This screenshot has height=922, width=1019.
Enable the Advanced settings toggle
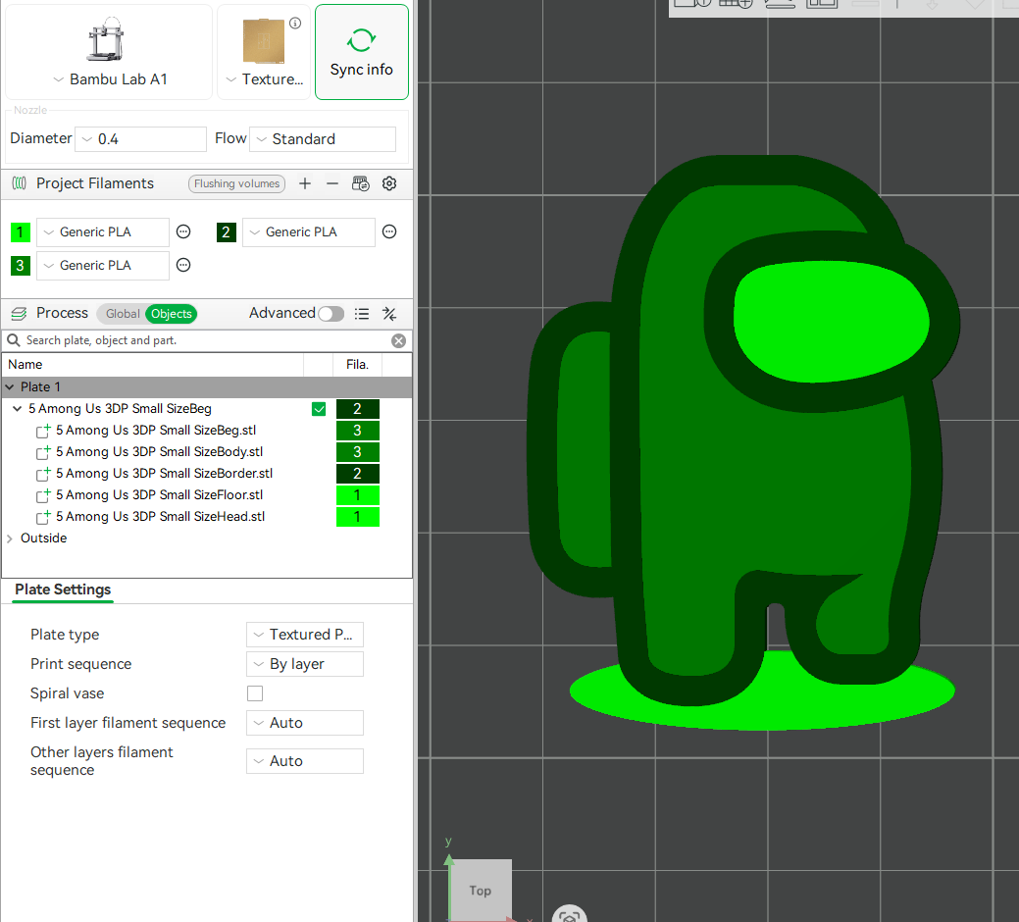click(331, 313)
